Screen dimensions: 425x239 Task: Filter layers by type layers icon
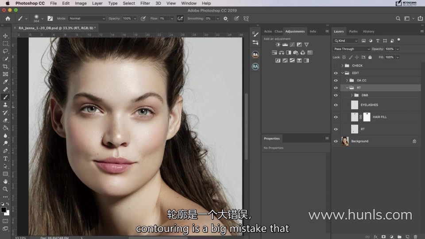pyautogui.click(x=378, y=41)
